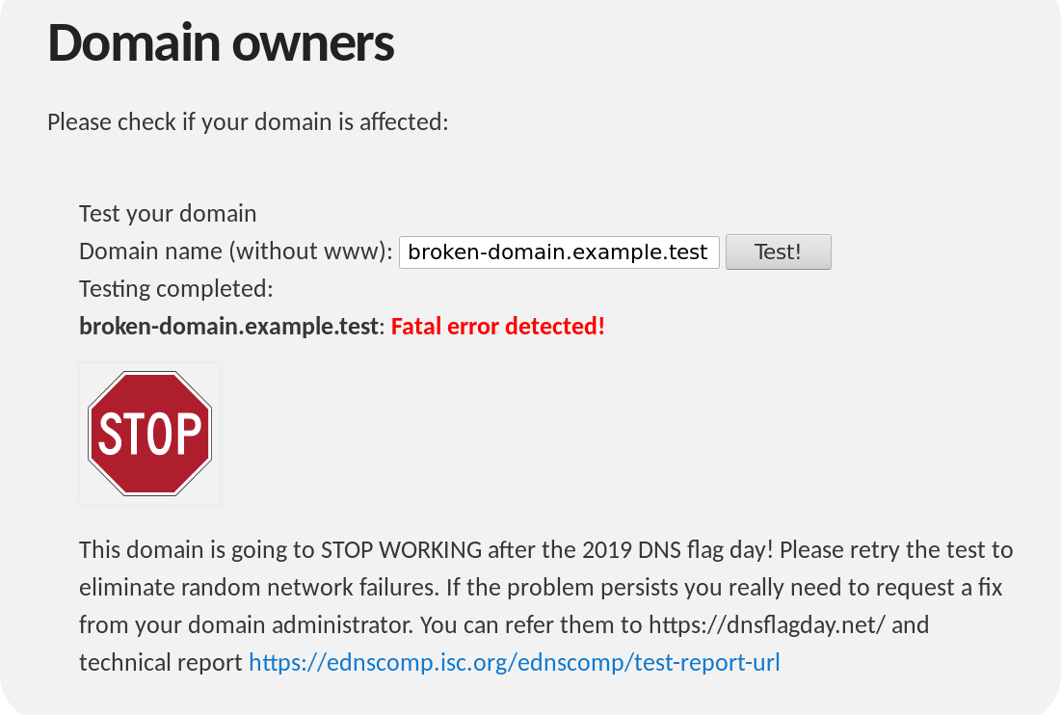Click the Domain owners heading

pyautogui.click(x=221, y=42)
